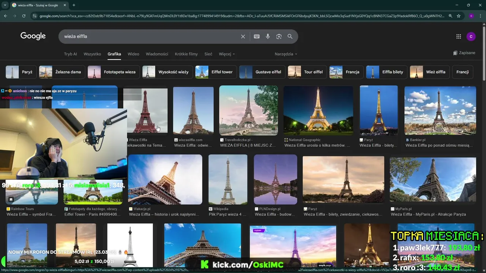Open the on-screen keyboard input tool

(x=257, y=36)
